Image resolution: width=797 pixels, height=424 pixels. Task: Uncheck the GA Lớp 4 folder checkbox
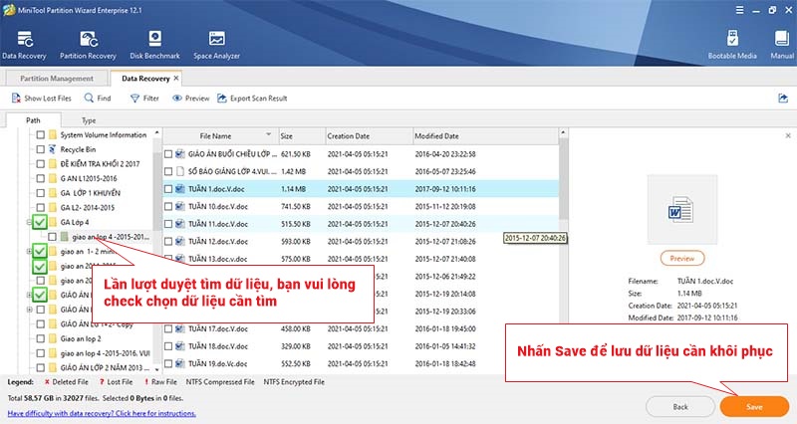[x=40, y=222]
